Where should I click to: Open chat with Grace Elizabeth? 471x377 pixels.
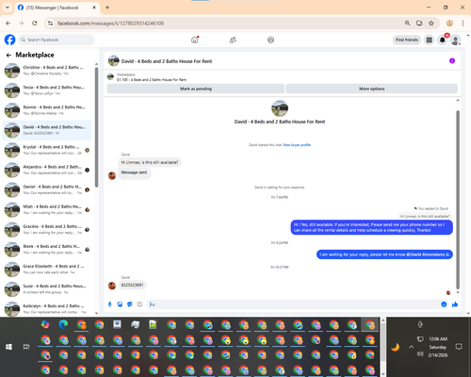(x=47, y=269)
